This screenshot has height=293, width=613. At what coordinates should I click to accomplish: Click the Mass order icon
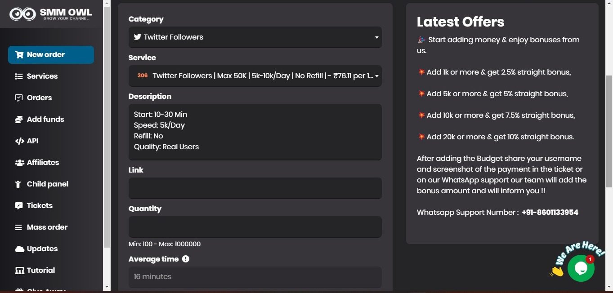tap(18, 227)
